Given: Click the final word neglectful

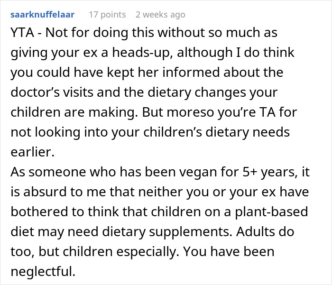Looking at the screenshot, I should point(43,272).
